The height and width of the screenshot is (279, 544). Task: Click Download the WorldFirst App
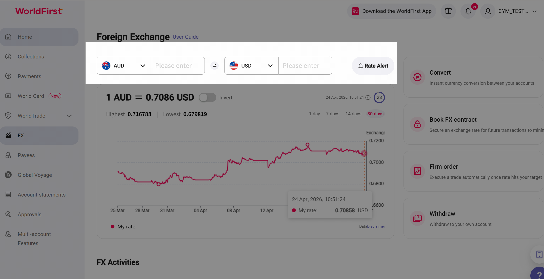[392, 11]
